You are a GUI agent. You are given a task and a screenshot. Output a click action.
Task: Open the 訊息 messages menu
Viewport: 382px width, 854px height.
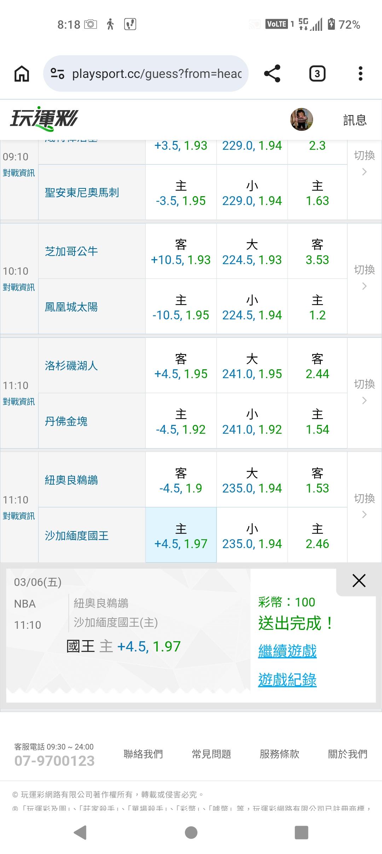[354, 120]
